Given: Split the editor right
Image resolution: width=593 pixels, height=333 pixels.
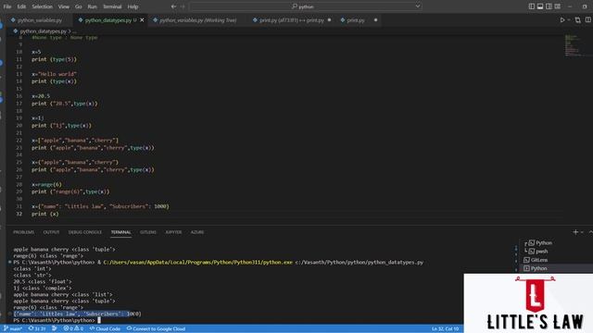Looking at the screenshot, I should pyautogui.click(x=588, y=20).
